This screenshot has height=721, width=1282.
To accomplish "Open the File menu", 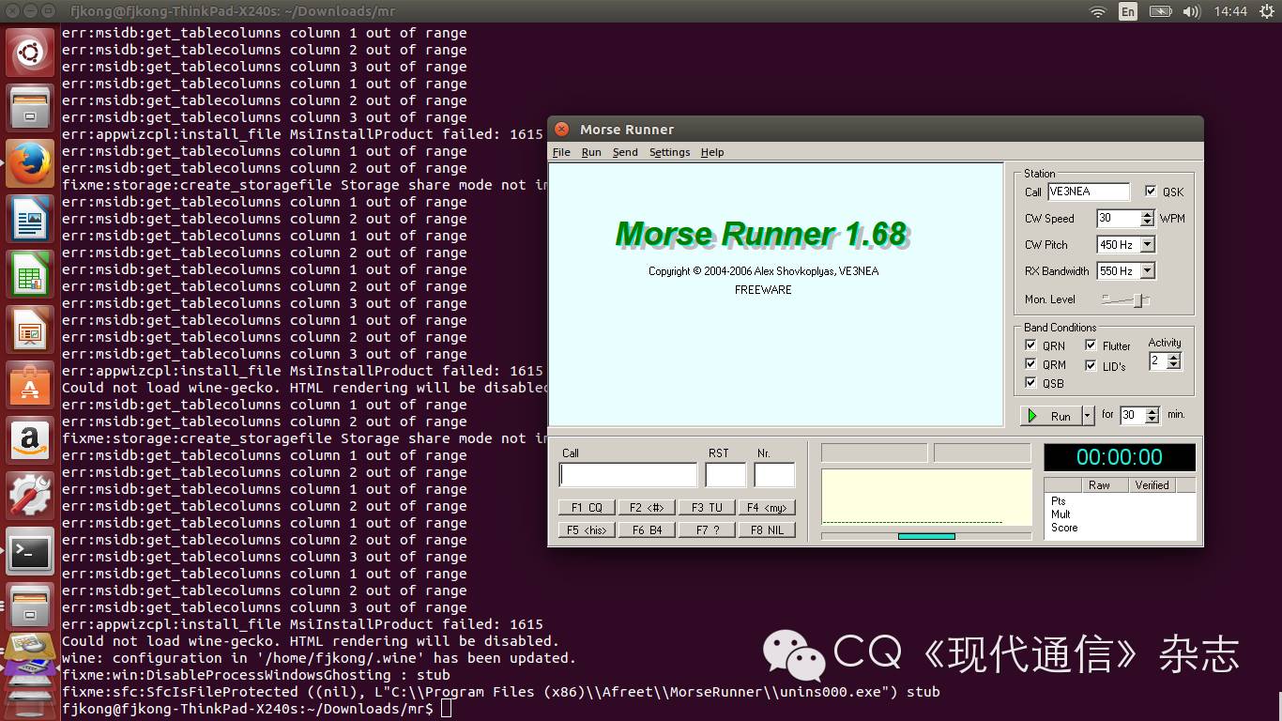I will pyautogui.click(x=561, y=152).
